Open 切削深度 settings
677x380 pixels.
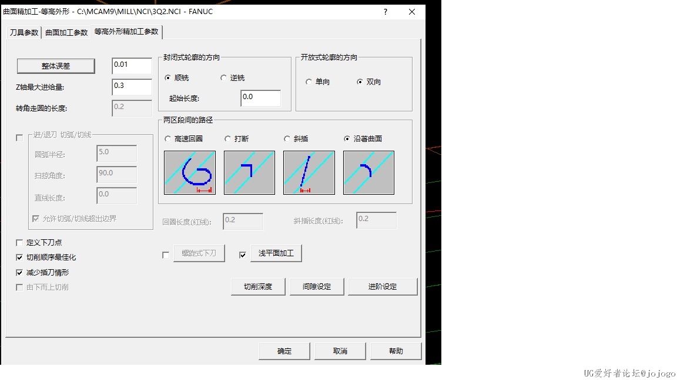coord(258,287)
